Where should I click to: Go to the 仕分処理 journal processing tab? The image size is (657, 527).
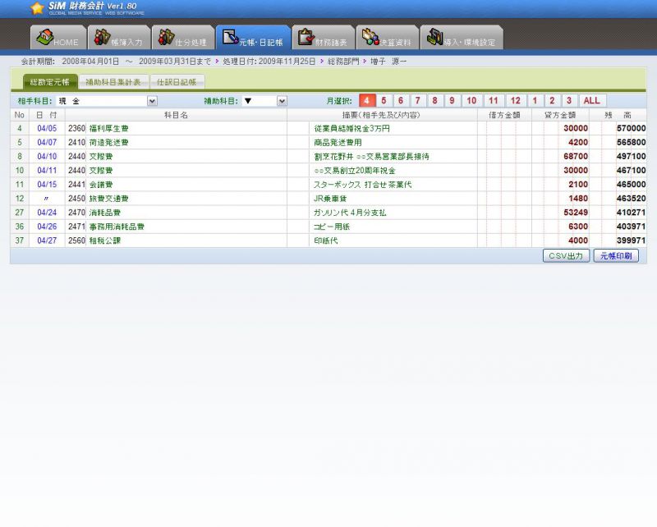coord(182,38)
